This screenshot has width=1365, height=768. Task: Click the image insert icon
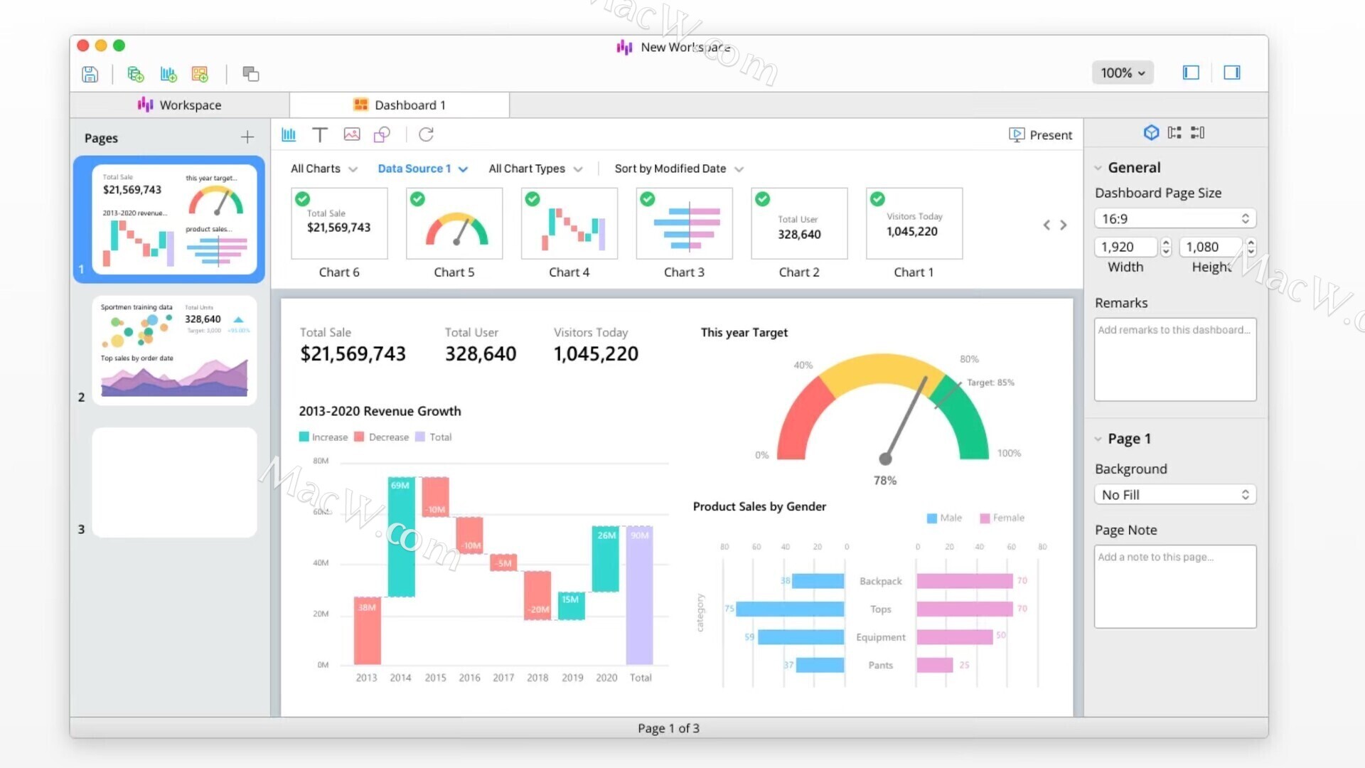(350, 134)
